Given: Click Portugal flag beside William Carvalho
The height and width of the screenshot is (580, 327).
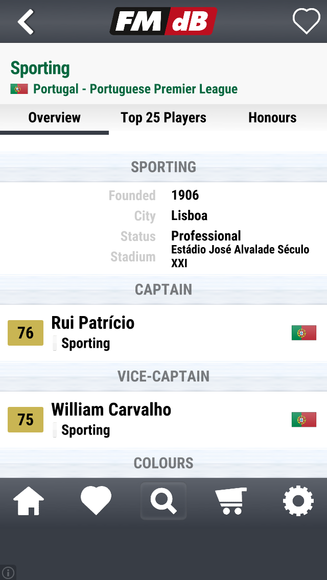Looking at the screenshot, I should tap(303, 420).
